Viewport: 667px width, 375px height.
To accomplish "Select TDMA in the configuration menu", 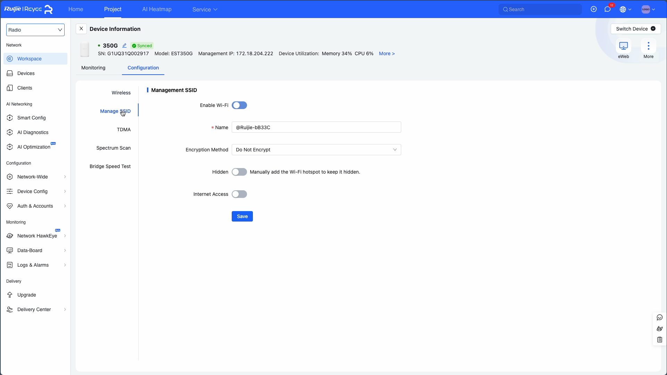I will coord(124,130).
